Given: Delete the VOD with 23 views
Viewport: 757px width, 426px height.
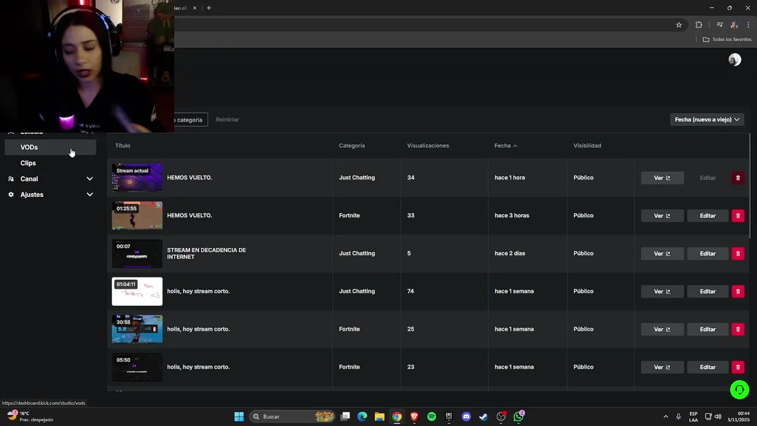Looking at the screenshot, I should pyautogui.click(x=737, y=367).
